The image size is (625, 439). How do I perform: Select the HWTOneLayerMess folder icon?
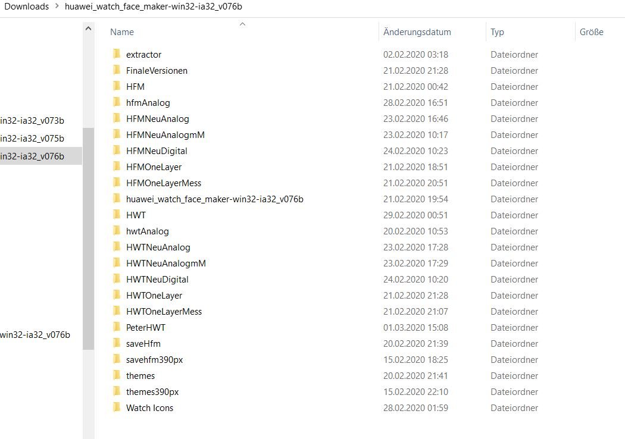[x=117, y=311]
